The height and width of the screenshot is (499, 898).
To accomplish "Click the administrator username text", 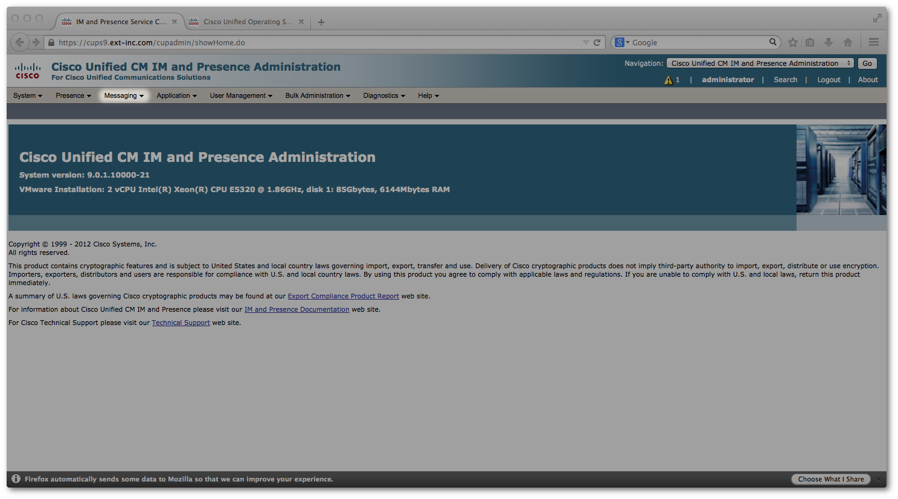I will click(728, 80).
